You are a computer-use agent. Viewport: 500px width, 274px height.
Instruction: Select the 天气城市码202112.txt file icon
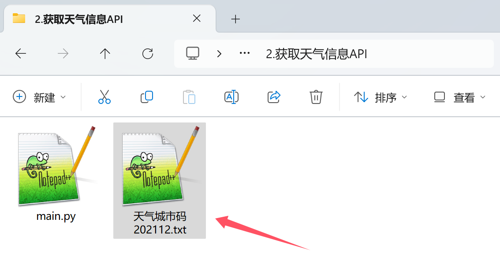pyautogui.click(x=160, y=166)
